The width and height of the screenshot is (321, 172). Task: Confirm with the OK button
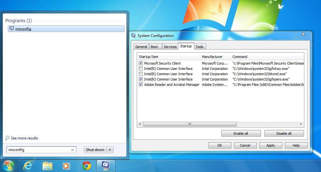coord(220,145)
